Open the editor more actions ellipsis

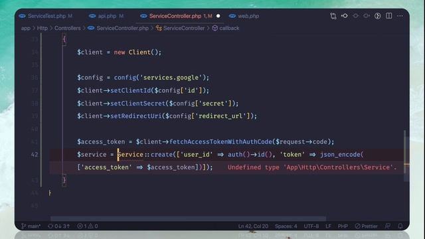400,16
